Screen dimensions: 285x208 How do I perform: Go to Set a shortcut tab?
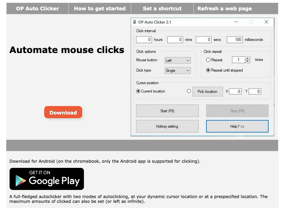[x=162, y=8]
